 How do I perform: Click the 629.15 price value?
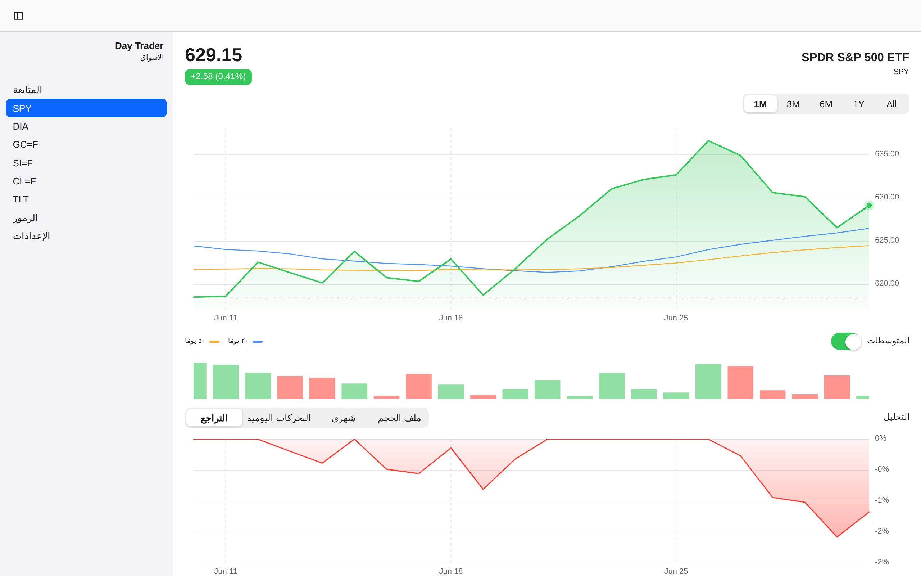point(213,55)
